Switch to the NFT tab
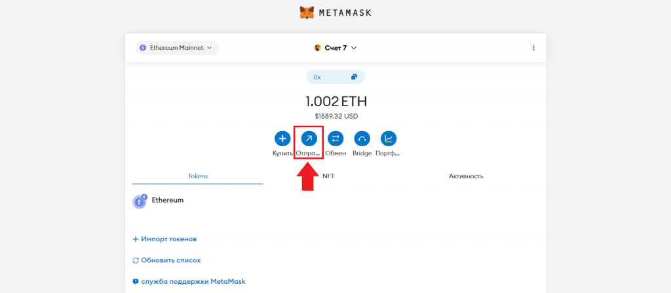Image resolution: width=671 pixels, height=293 pixels. coord(328,176)
